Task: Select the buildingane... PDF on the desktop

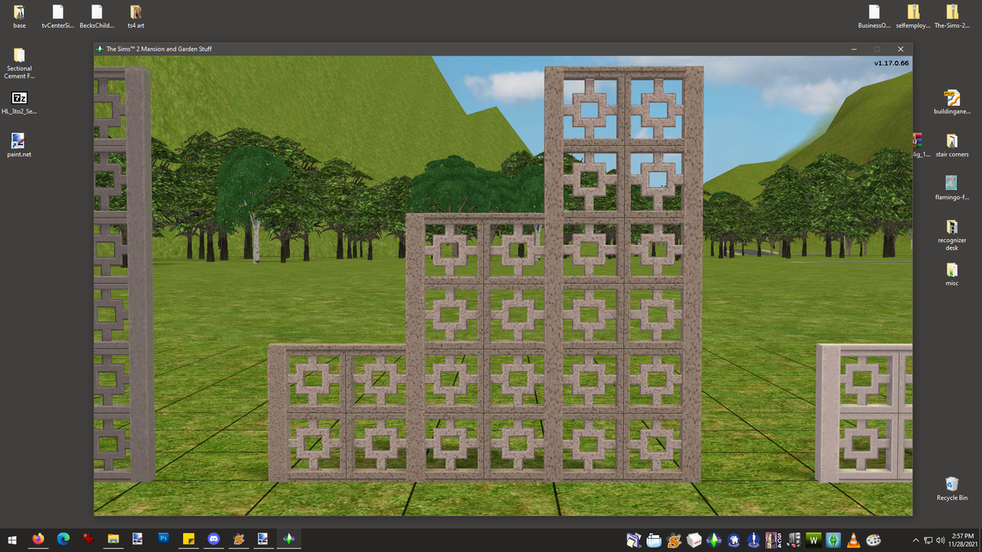Action: [952, 103]
